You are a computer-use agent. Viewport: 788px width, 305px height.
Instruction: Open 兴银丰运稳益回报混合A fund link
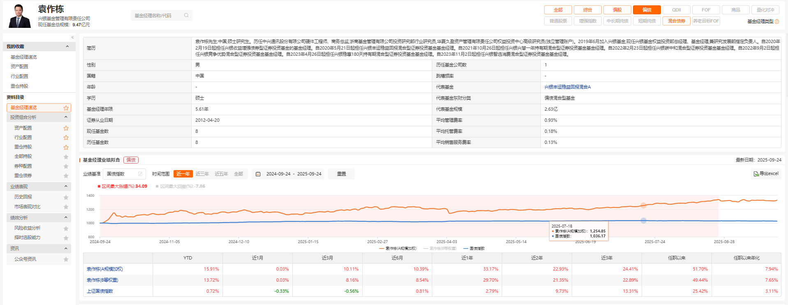(568, 87)
